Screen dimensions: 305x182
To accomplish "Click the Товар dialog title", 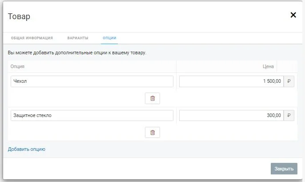I will (x=19, y=16).
